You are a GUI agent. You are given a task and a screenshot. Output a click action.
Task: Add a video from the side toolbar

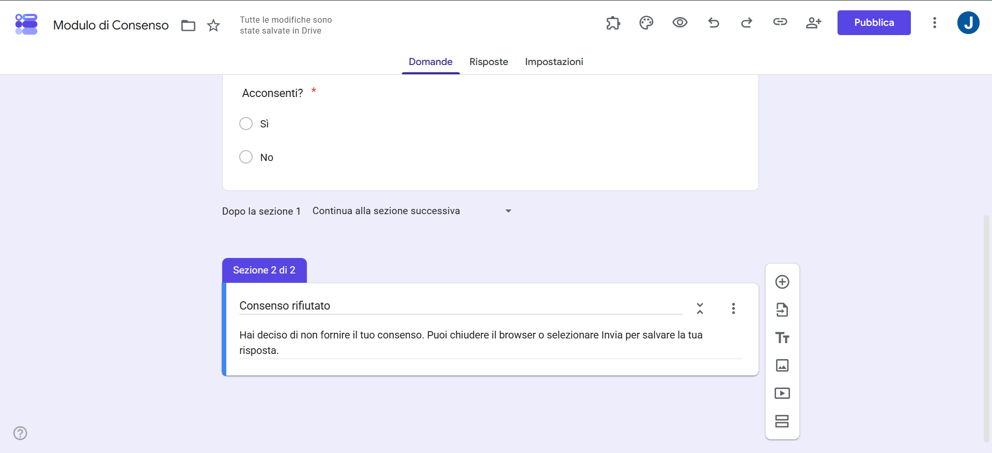coord(782,393)
